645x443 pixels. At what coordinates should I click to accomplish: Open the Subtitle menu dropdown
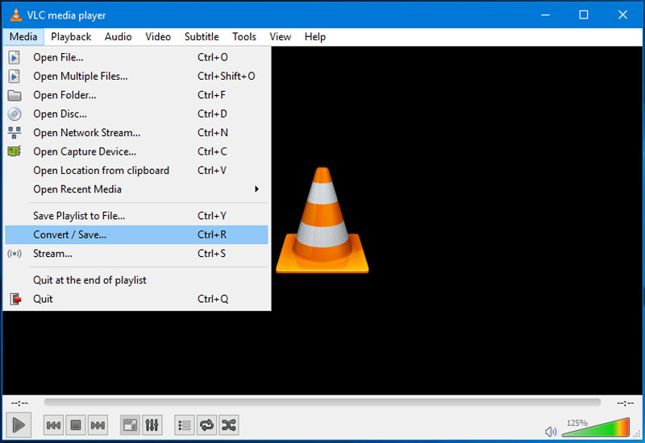pos(202,36)
